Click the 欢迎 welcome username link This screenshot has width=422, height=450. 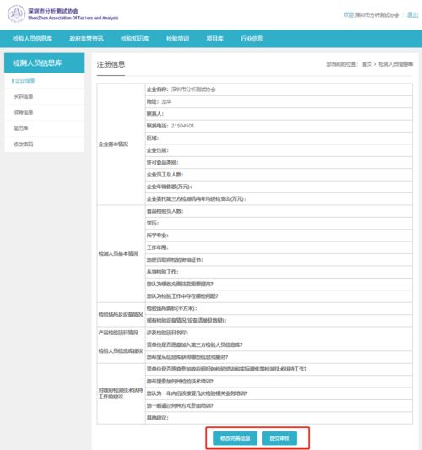[371, 14]
